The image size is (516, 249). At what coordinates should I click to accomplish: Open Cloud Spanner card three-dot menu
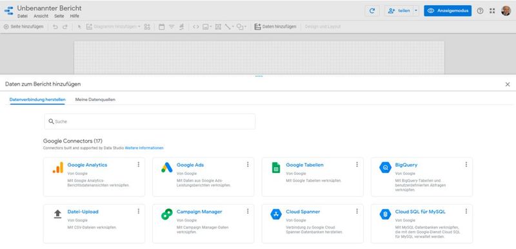(357, 211)
